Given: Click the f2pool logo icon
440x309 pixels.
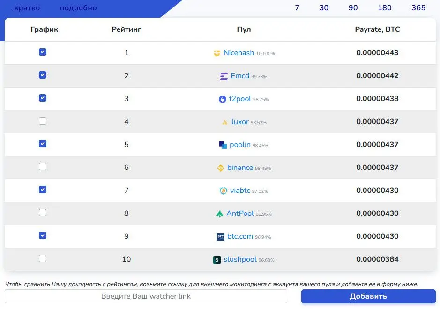Looking at the screenshot, I should point(222,99).
